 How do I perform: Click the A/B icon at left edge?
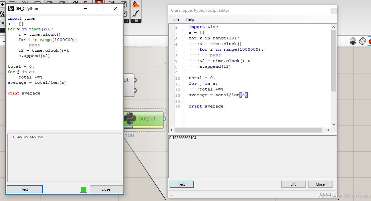[x=2, y=14]
